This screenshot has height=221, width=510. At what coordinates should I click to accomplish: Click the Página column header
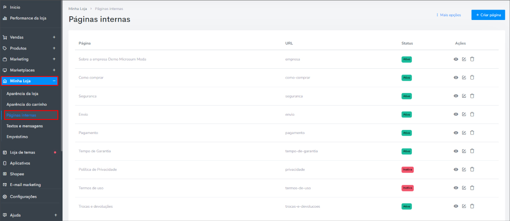(85, 43)
